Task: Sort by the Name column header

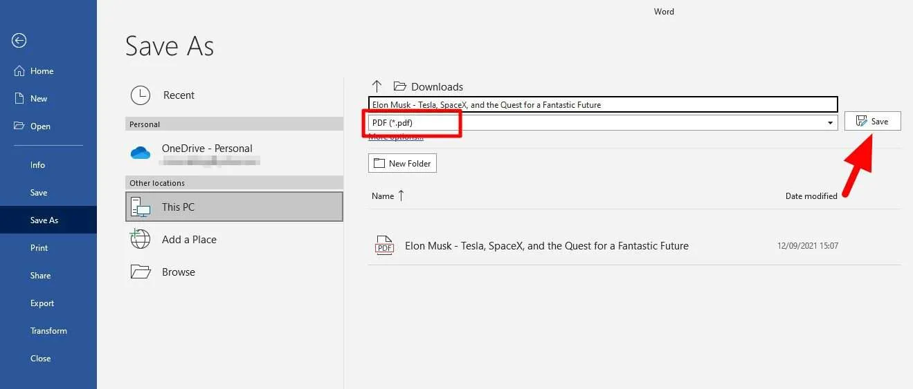Action: pos(383,196)
